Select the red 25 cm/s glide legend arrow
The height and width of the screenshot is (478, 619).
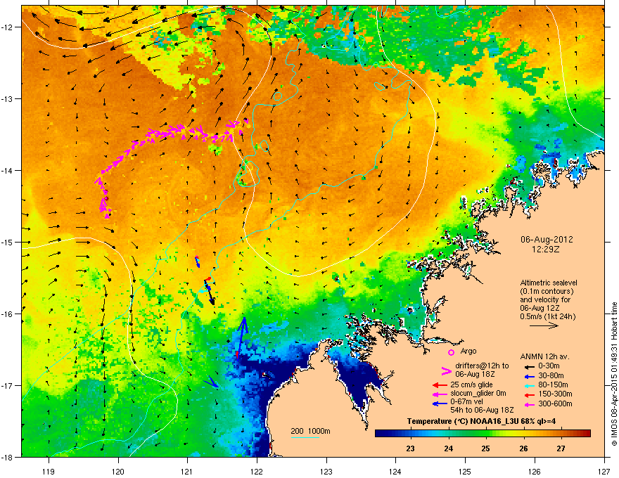pyautogui.click(x=440, y=385)
